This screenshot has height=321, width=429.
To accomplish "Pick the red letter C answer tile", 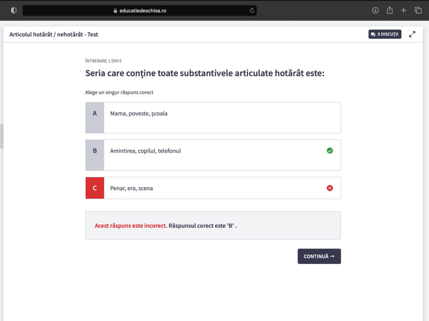I will (x=95, y=188).
